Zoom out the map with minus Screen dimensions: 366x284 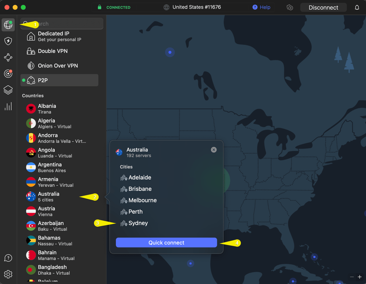tap(352, 277)
